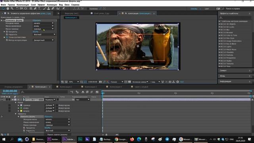Reset exposure icon in viewer footer
The width and height of the screenshot is (254, 143).
coord(177,82)
